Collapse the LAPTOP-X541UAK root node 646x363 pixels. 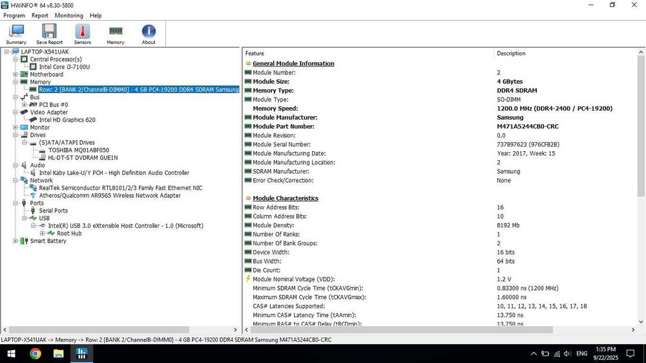(6, 52)
